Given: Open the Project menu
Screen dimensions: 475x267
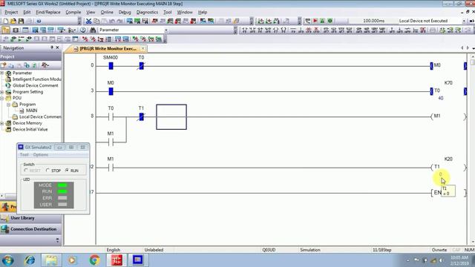Looking at the screenshot, I should pos(11,12).
